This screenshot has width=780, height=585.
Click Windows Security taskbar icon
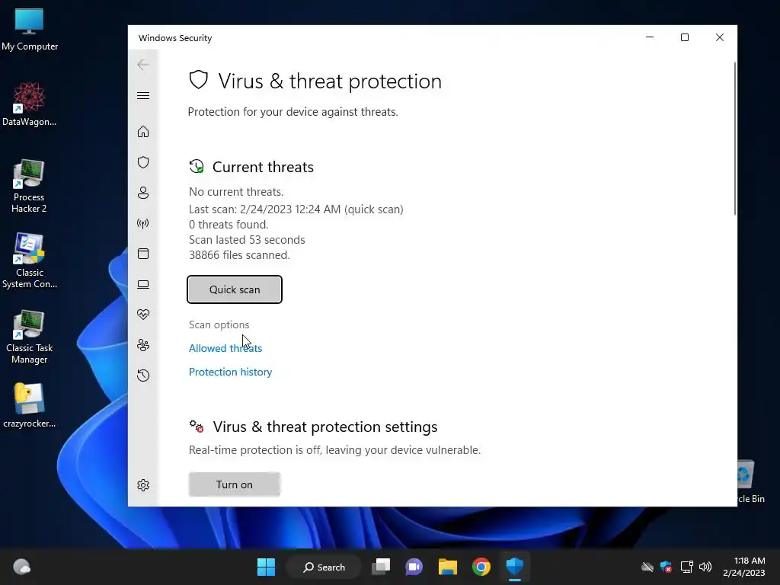515,567
